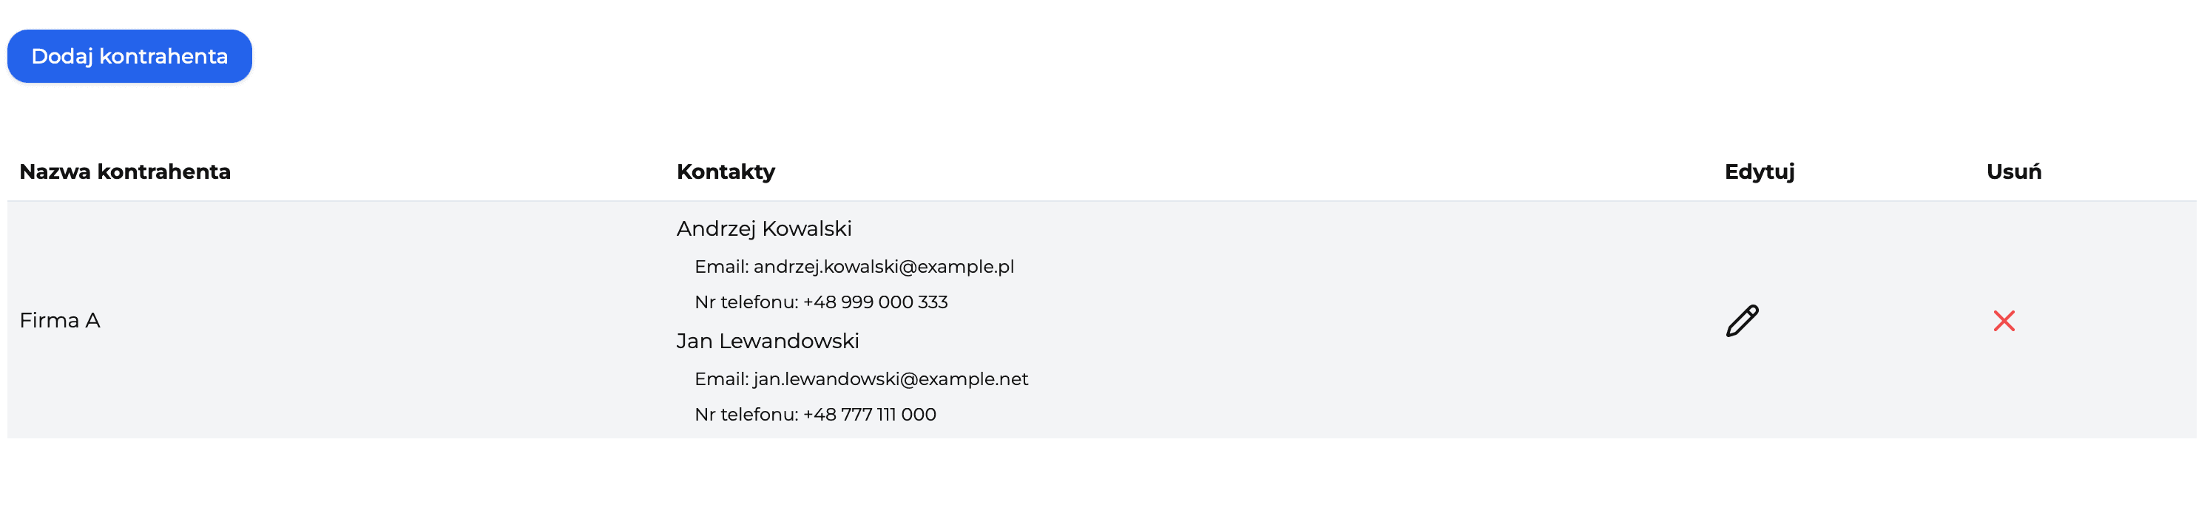2210x513 pixels.
Task: Click the Nr telefonu label under Andrzej Kowalski
Action: 746,302
